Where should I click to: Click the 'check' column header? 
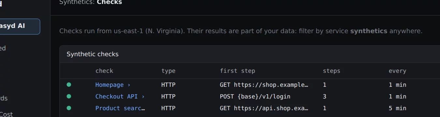pos(104,71)
